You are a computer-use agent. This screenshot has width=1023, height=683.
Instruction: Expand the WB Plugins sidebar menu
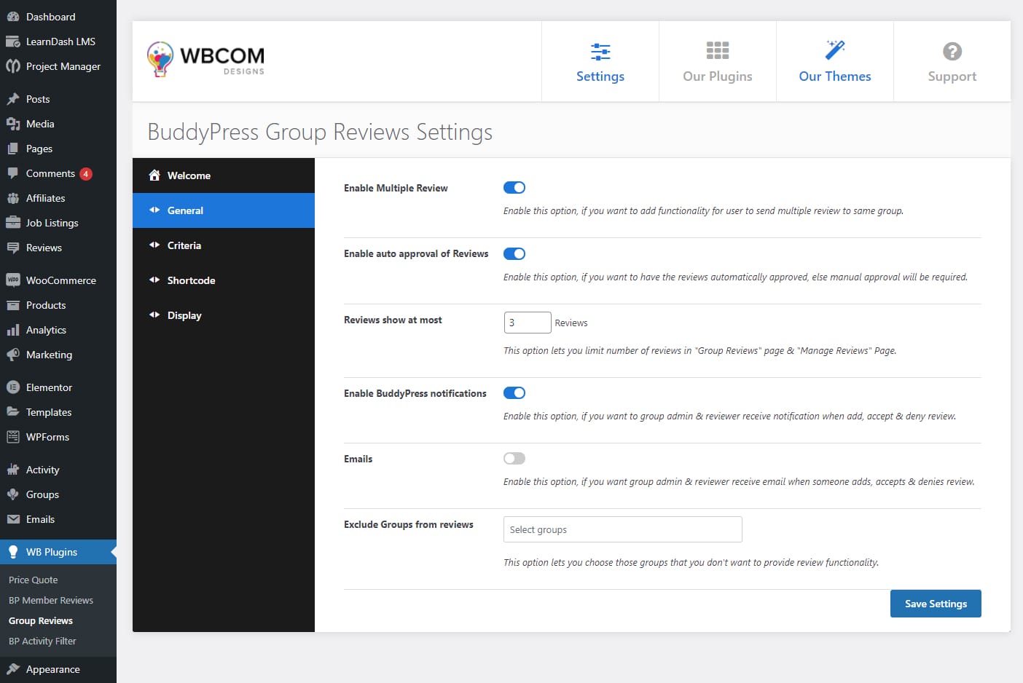(x=51, y=552)
